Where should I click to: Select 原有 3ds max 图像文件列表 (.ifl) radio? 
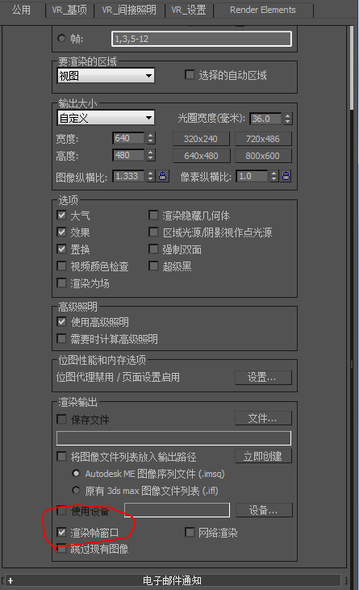77,490
